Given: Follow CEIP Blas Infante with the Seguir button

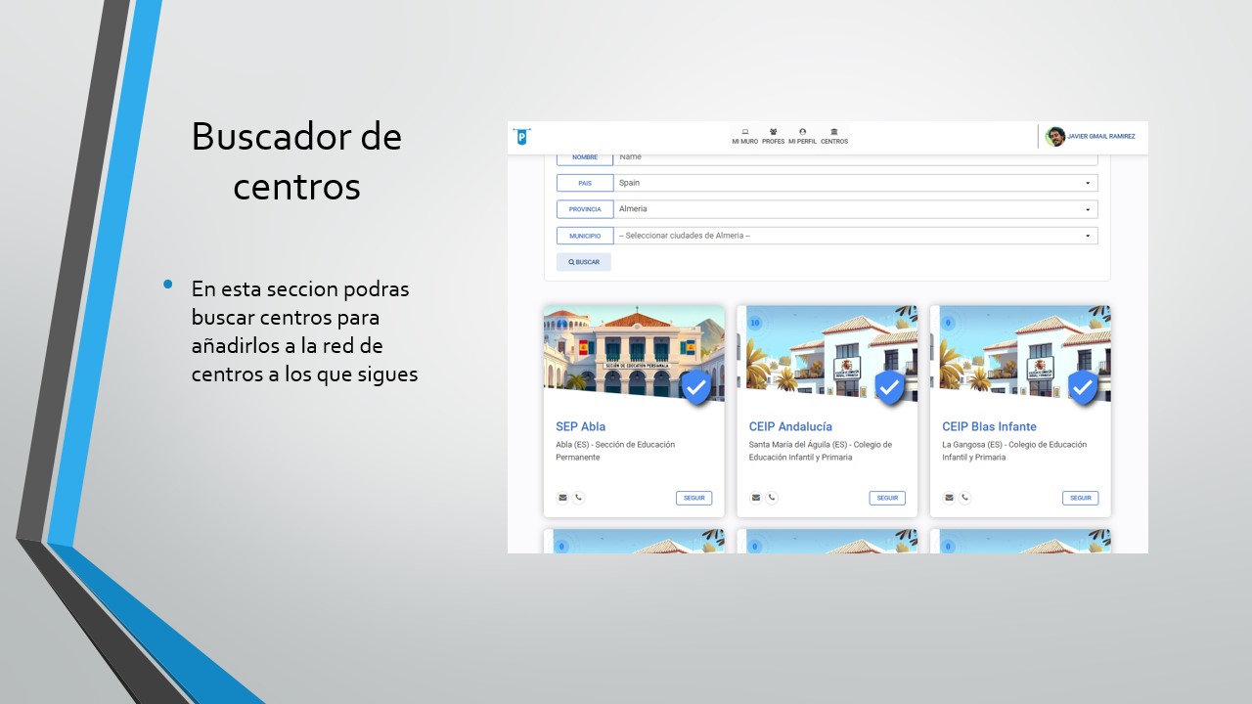Looking at the screenshot, I should coord(1081,498).
